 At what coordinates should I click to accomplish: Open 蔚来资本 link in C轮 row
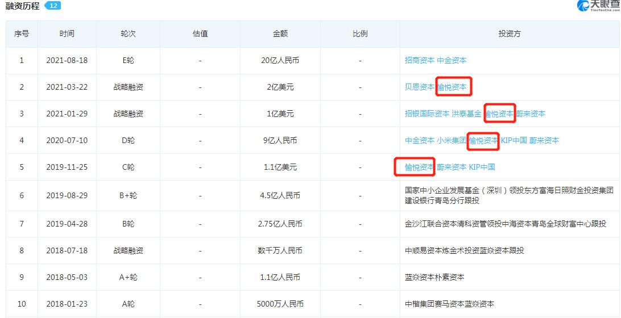(x=452, y=168)
